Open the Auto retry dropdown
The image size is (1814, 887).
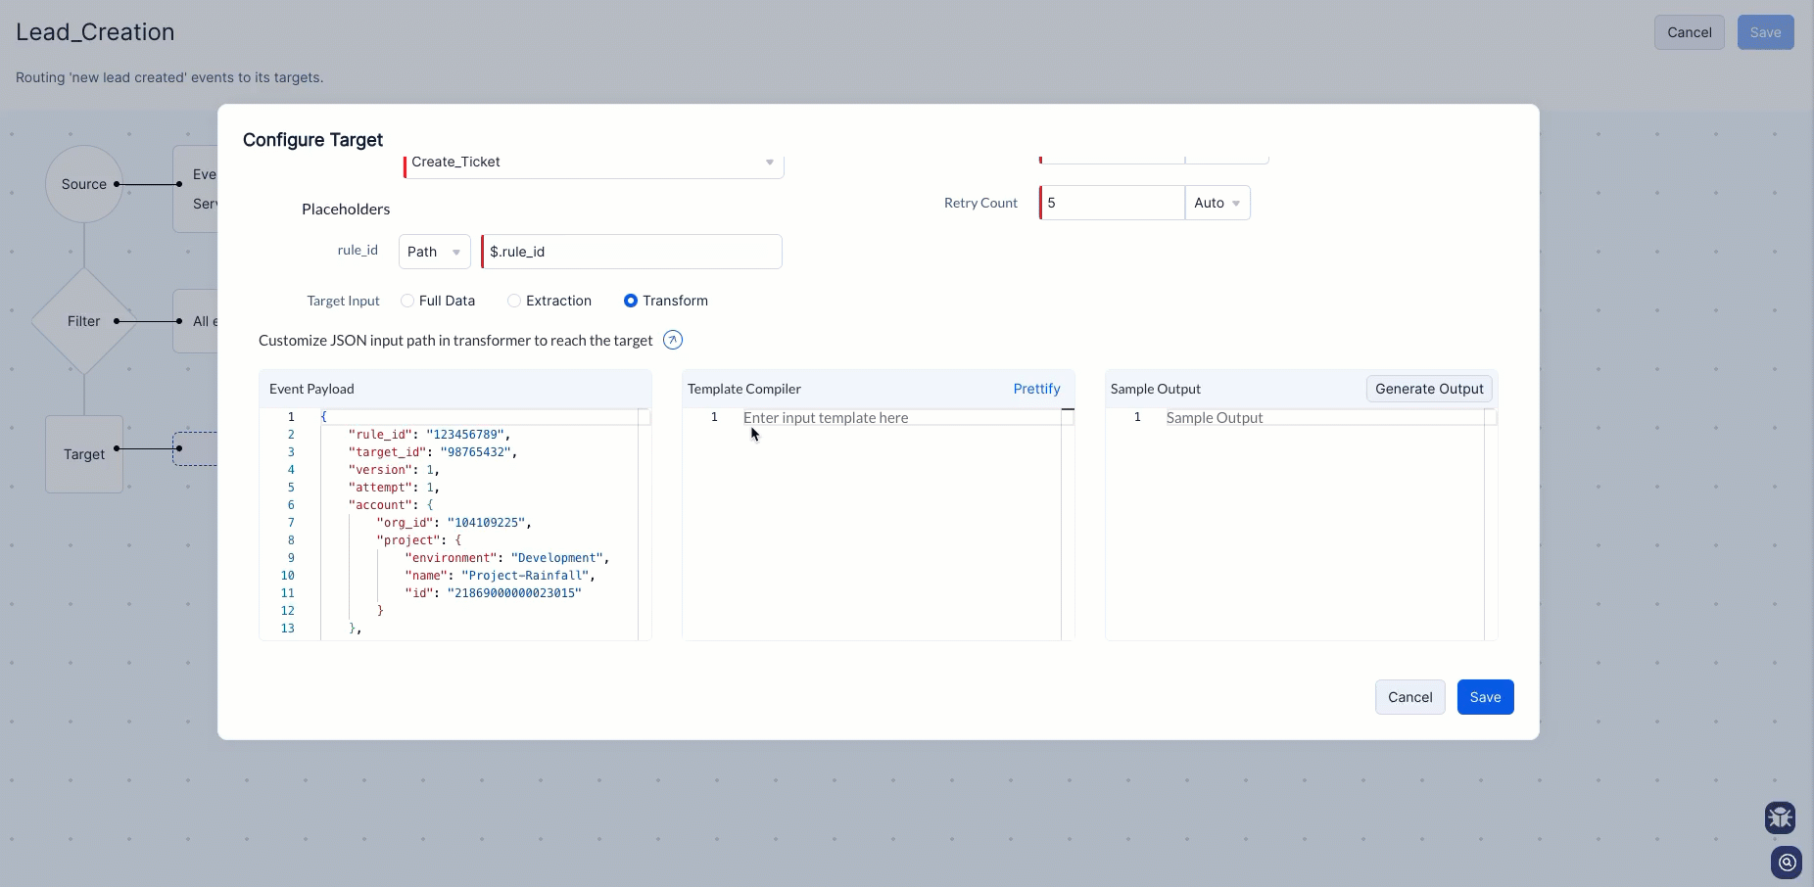pyautogui.click(x=1217, y=203)
